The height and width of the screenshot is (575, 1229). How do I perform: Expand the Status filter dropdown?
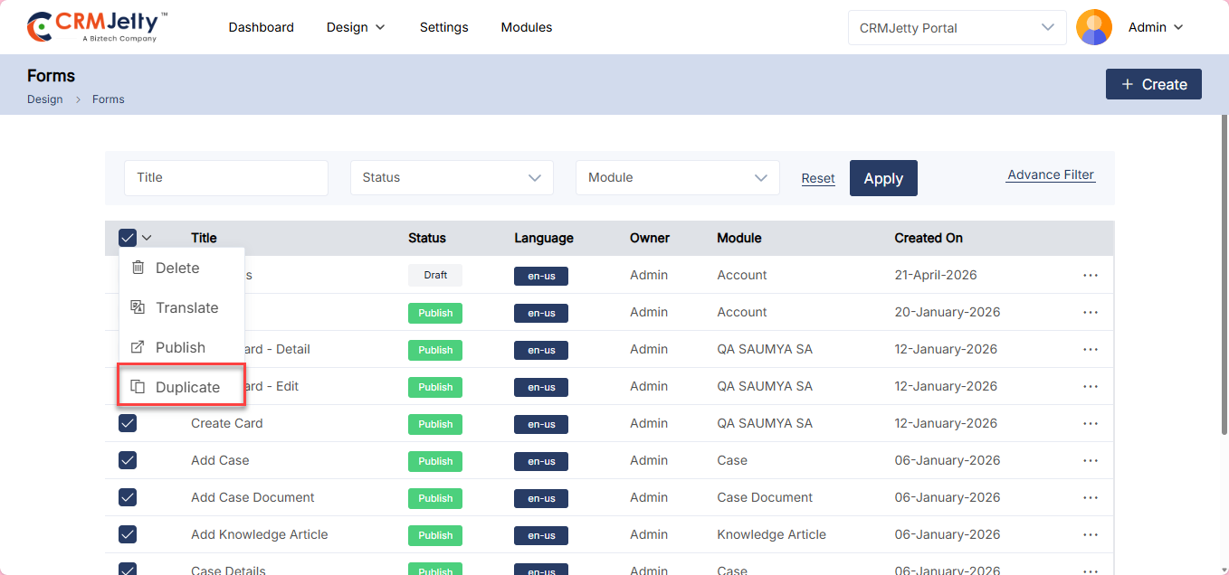(x=452, y=178)
